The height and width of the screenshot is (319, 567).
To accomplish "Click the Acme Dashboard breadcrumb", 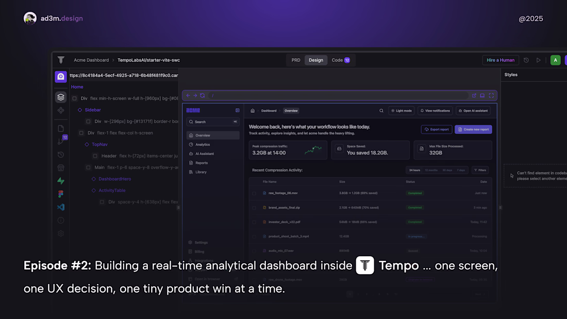I will [x=91, y=60].
